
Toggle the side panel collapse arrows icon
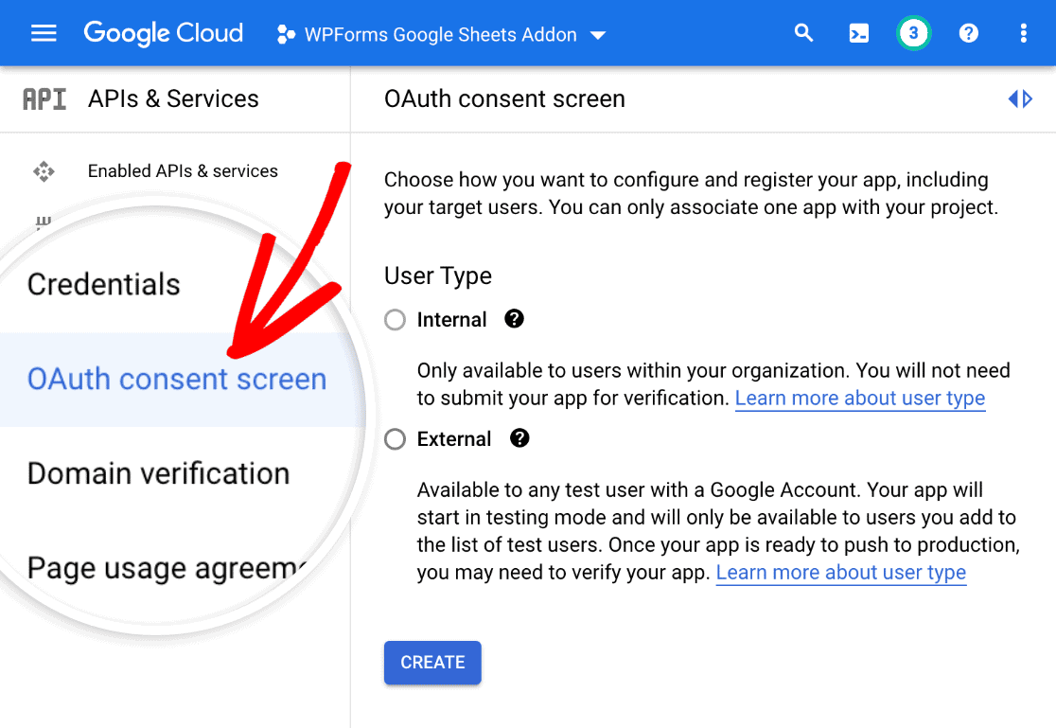pos(1020,99)
